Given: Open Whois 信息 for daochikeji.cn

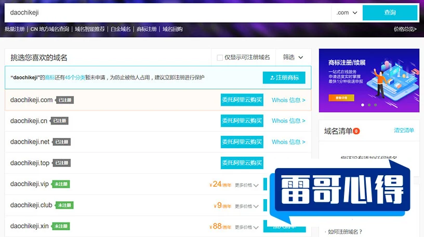Looking at the screenshot, I should click(288, 121).
